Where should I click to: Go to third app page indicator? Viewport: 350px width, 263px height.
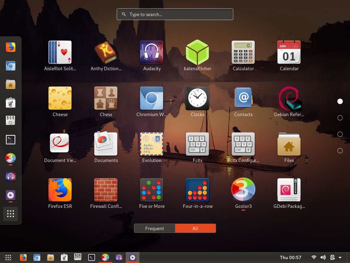click(340, 134)
